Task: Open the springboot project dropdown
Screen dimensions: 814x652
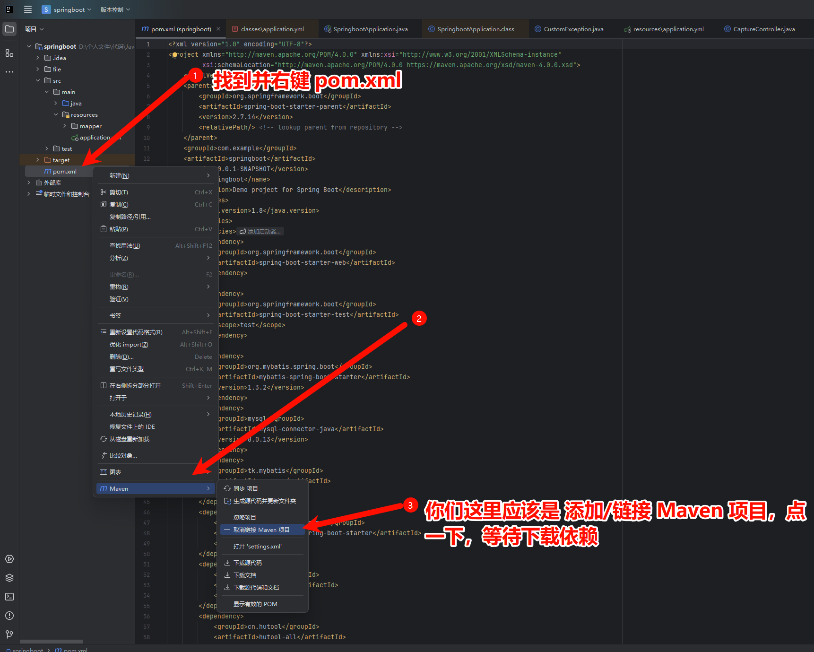Action: (x=67, y=9)
